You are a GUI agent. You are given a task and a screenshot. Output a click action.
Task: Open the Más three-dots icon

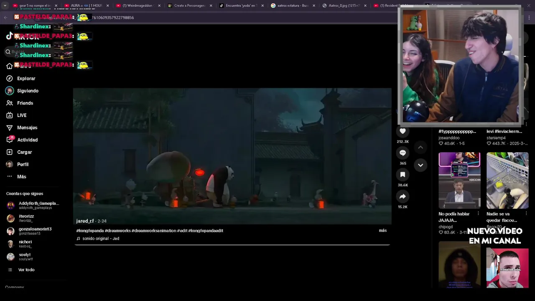9,176
